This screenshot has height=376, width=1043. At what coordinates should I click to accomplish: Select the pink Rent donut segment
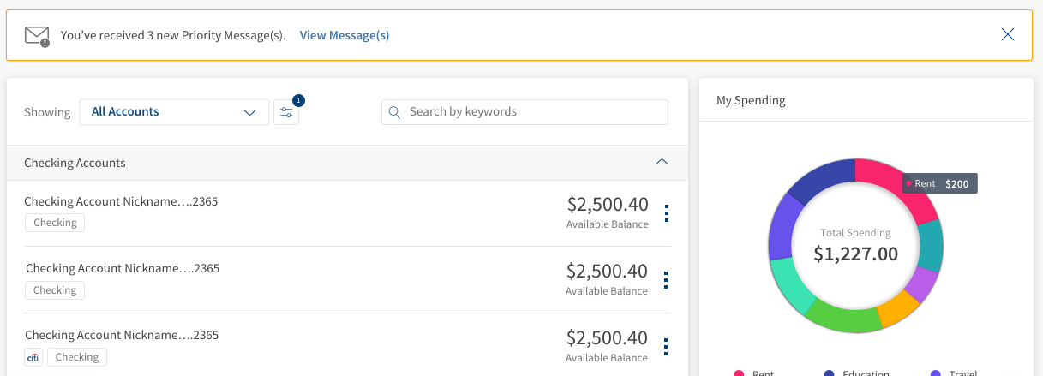pyautogui.click(x=896, y=187)
